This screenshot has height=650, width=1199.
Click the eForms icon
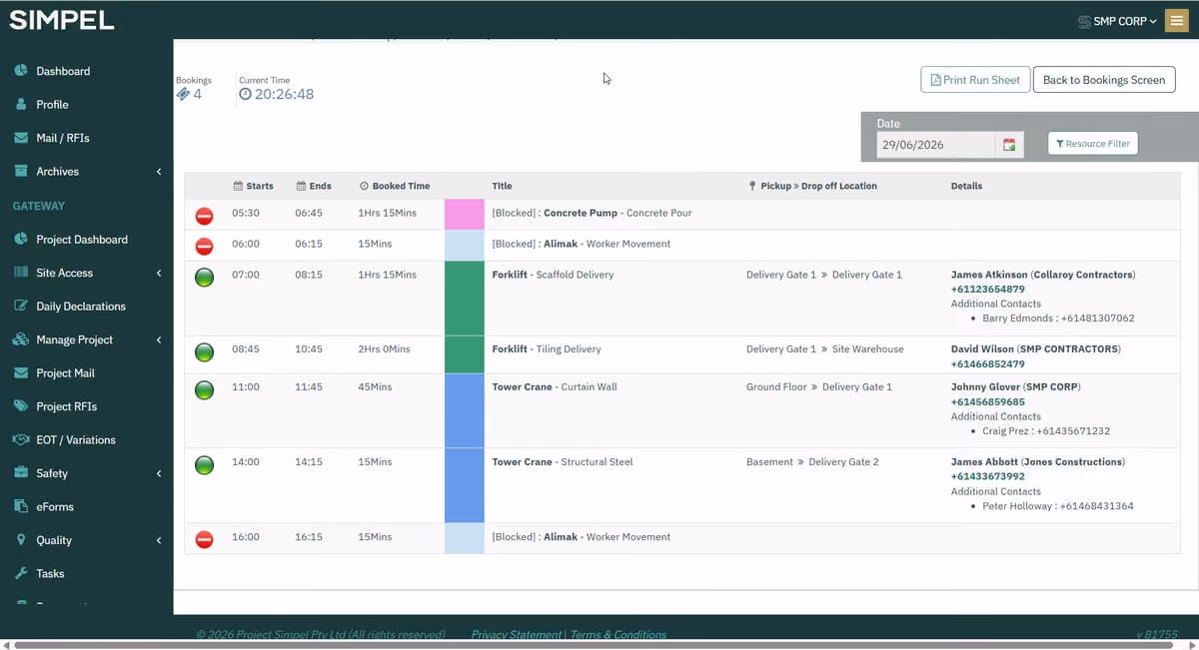[21, 506]
